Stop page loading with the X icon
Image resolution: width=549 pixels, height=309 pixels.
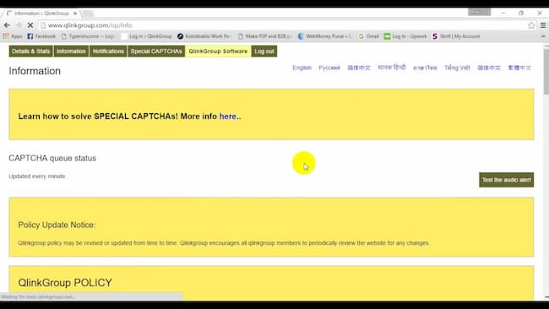[30, 25]
